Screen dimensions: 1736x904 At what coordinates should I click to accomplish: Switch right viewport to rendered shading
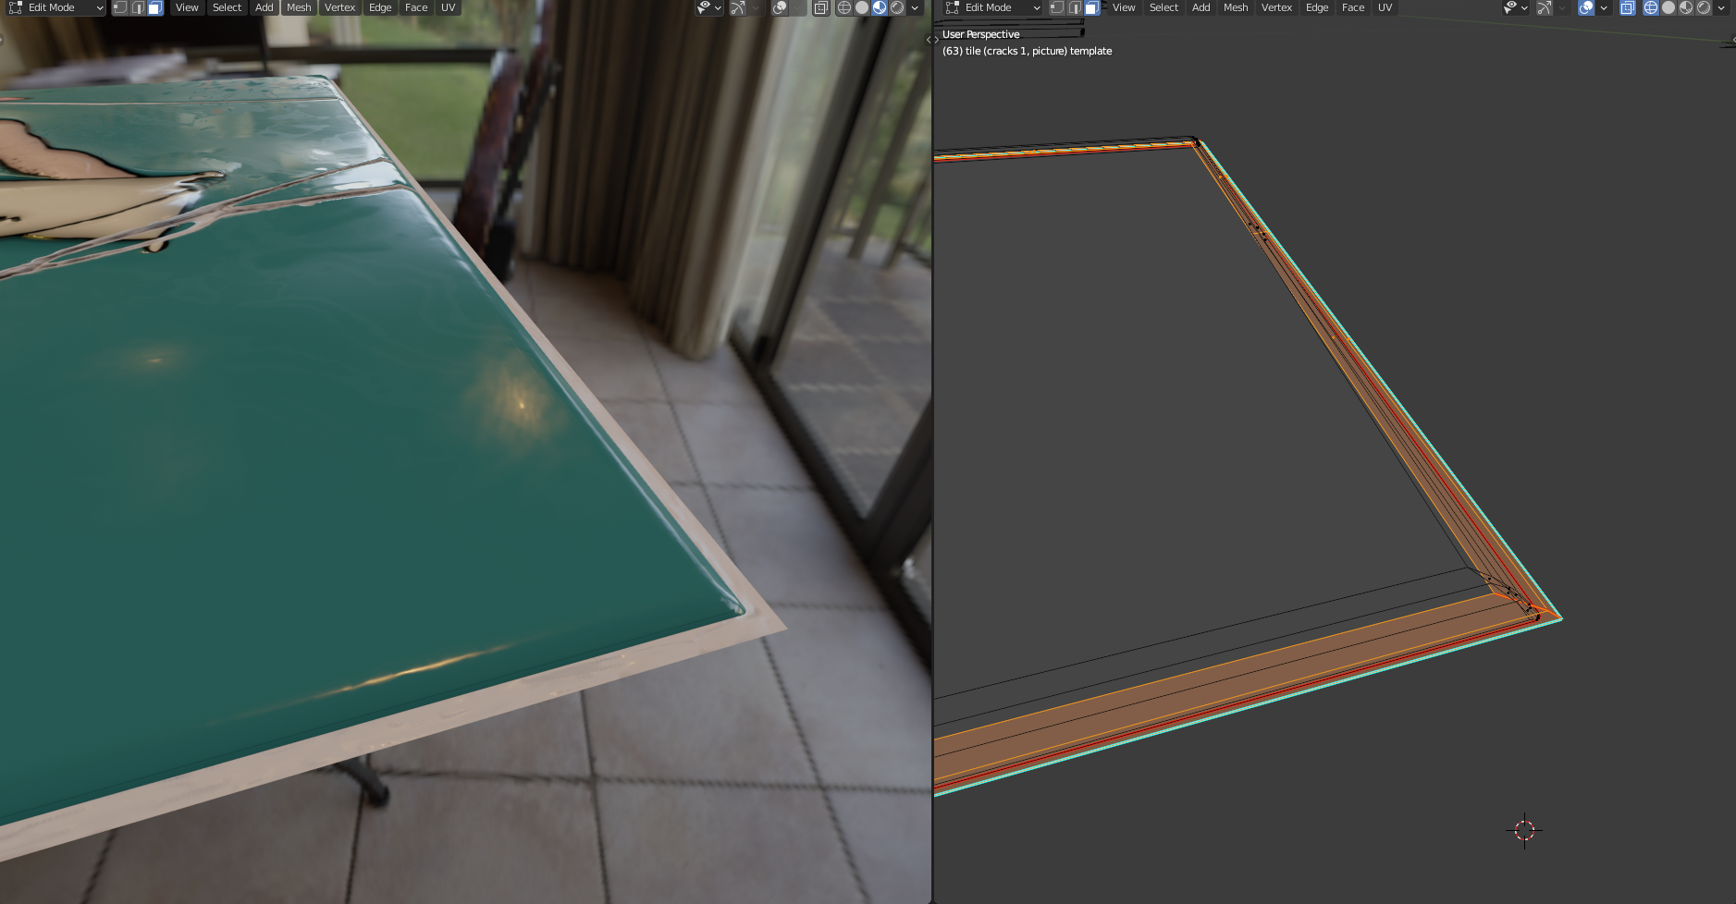pyautogui.click(x=1704, y=7)
